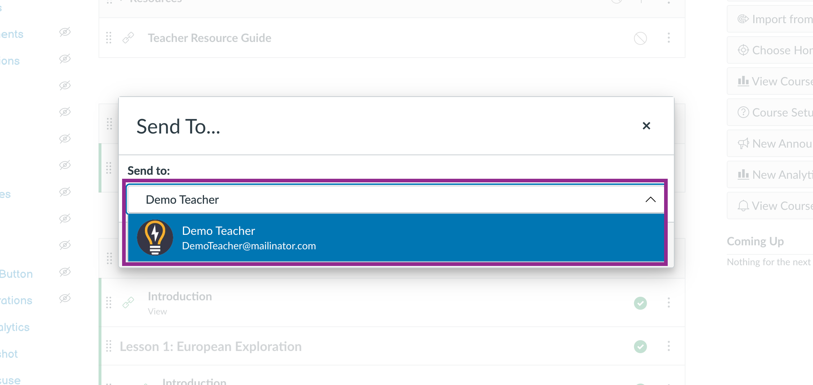This screenshot has width=813, height=385.
Task: Open Teacher Resource Guide link
Action: (x=209, y=38)
